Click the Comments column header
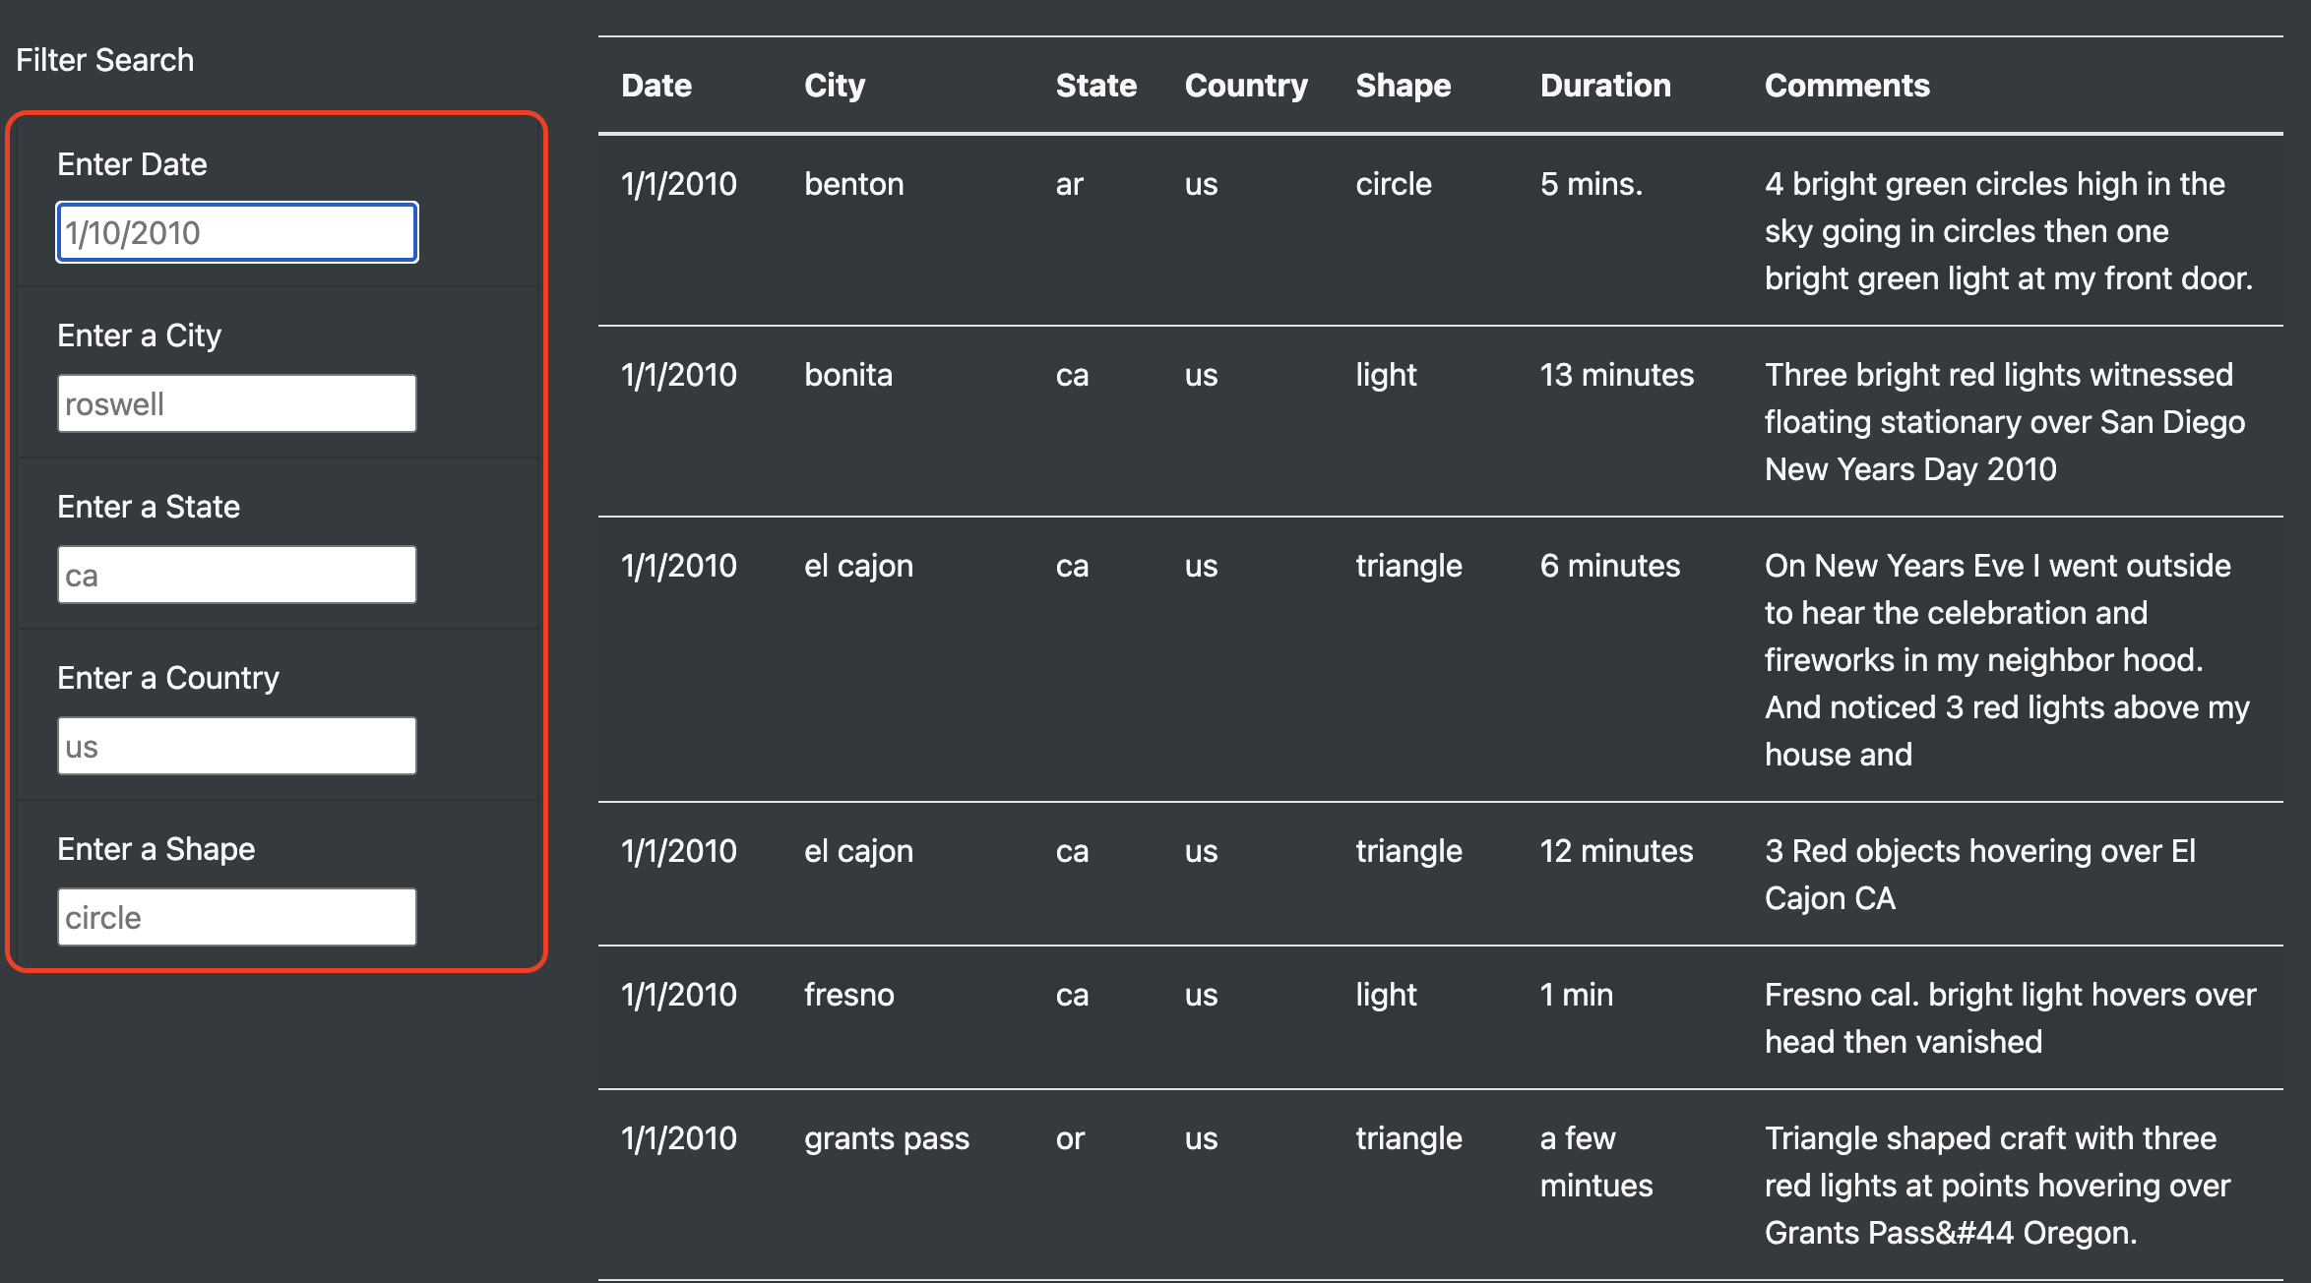 pos(1846,86)
